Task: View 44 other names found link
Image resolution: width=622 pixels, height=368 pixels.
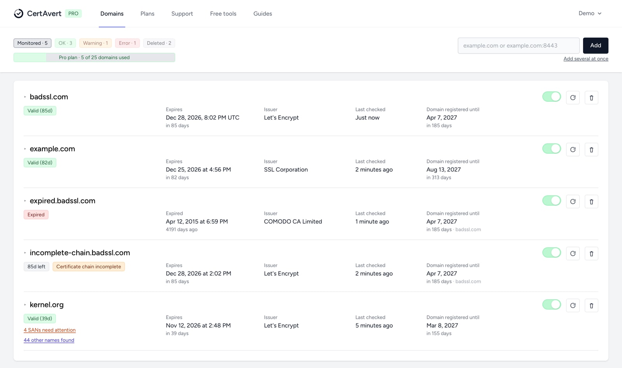Action: (49, 340)
